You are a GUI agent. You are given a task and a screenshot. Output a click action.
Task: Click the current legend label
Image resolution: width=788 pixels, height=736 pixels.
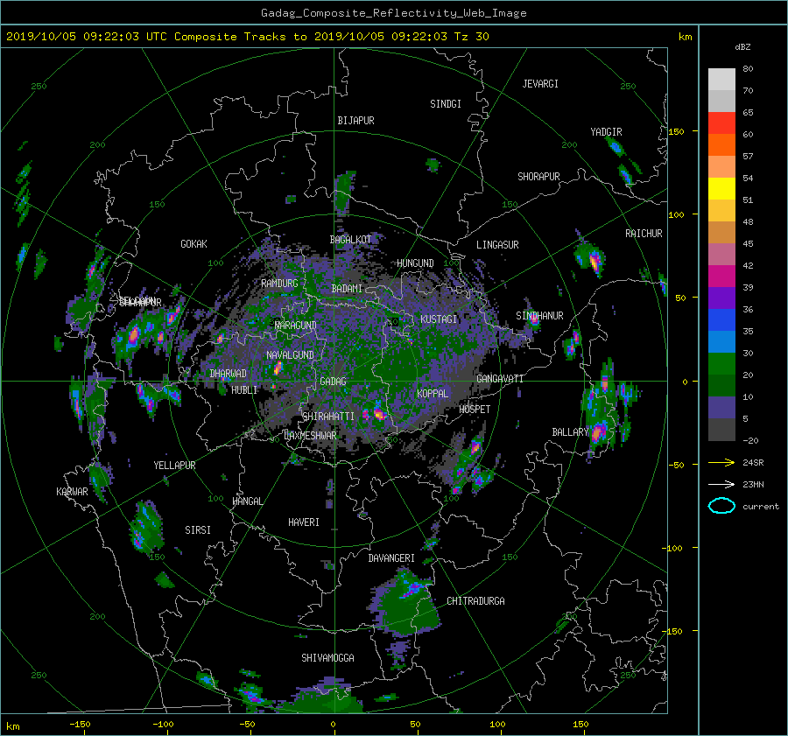tap(760, 507)
